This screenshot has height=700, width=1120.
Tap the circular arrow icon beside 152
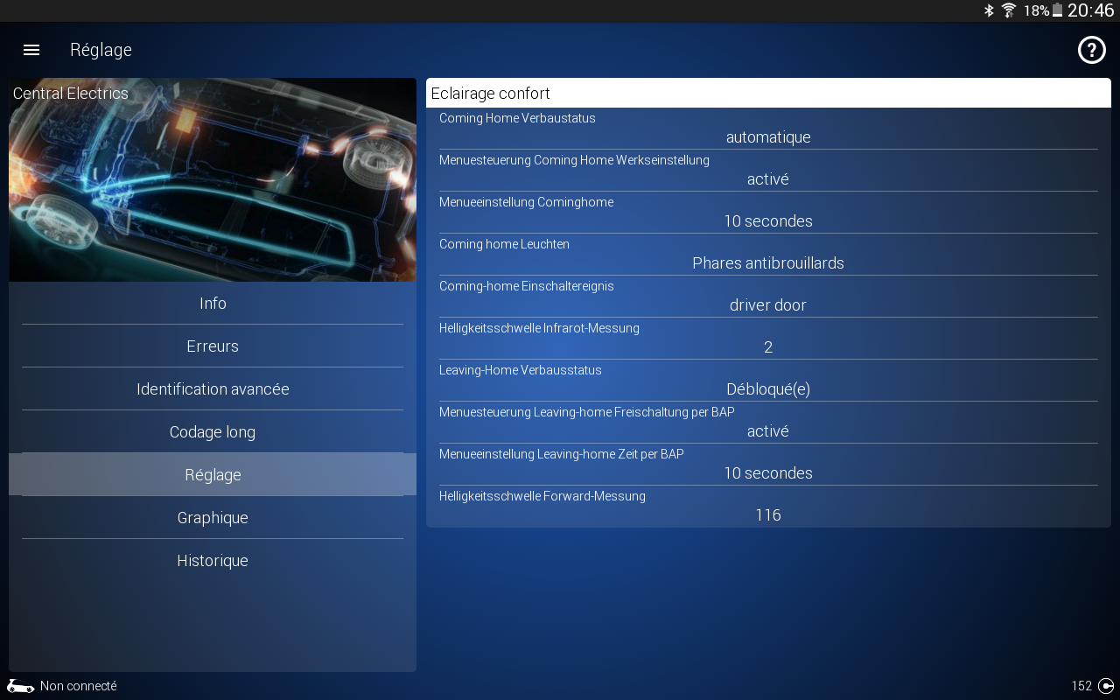click(x=1106, y=686)
